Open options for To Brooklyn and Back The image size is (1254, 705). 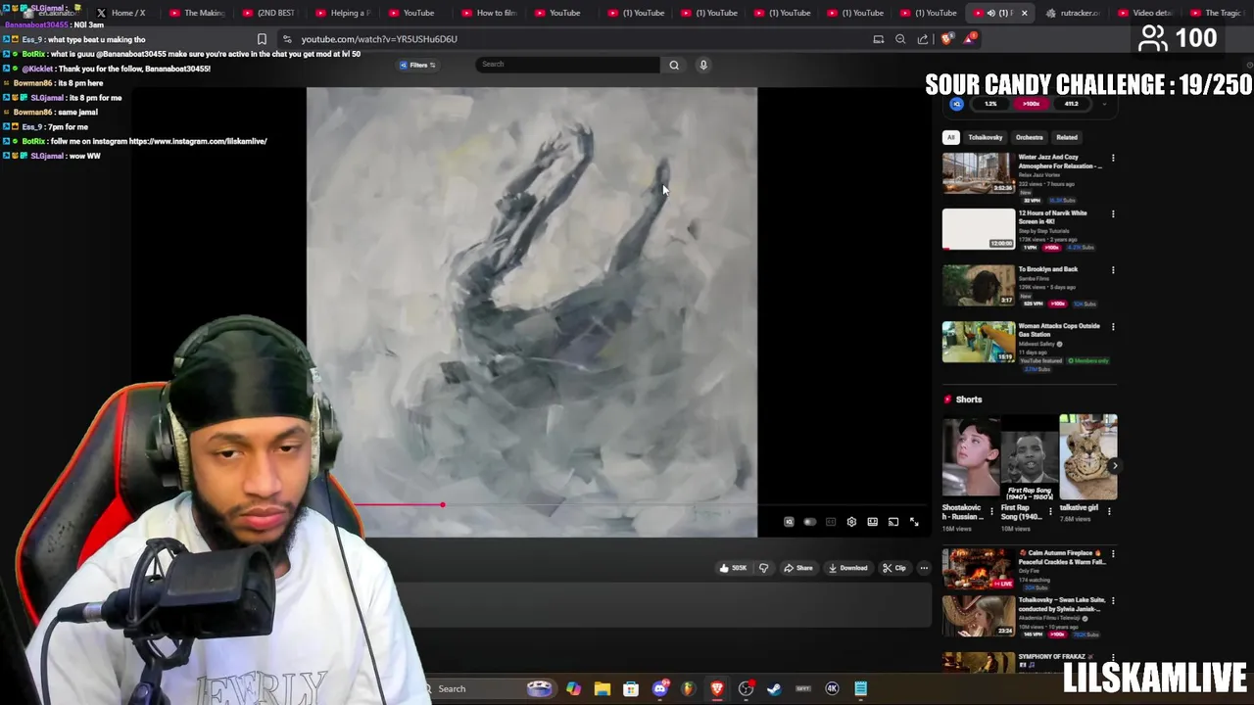tap(1113, 269)
